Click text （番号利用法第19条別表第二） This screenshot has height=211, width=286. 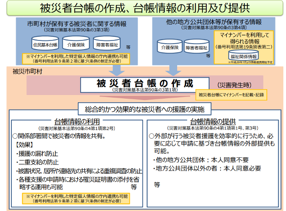coord(244,47)
